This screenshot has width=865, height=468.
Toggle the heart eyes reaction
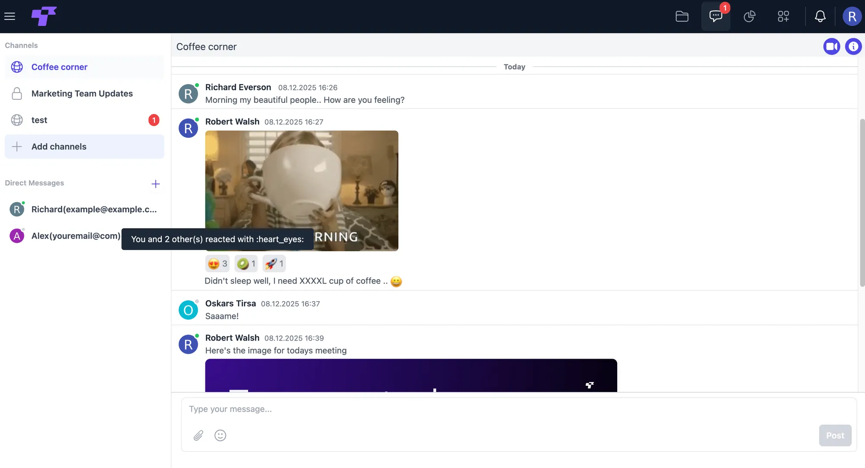pos(218,264)
